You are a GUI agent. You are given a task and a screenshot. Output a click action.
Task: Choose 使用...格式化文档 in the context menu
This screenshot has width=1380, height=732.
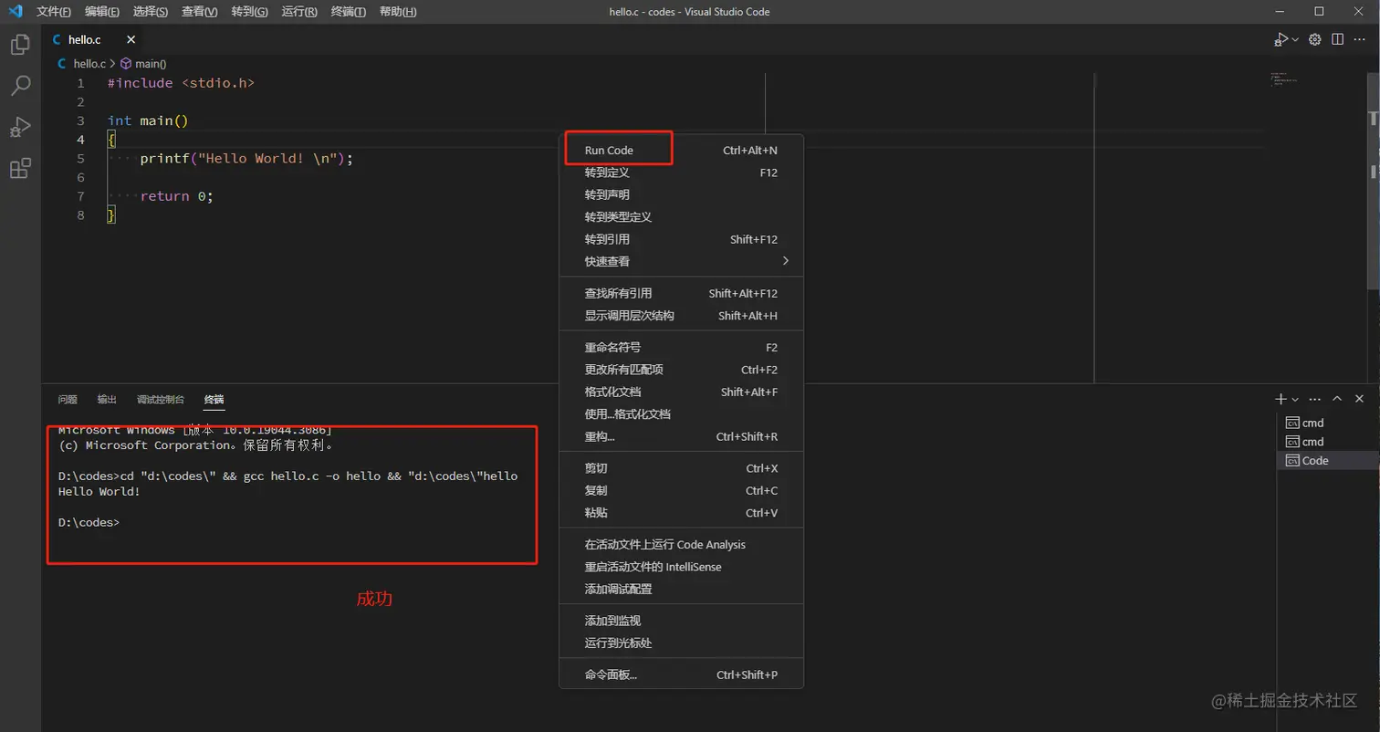(681, 414)
